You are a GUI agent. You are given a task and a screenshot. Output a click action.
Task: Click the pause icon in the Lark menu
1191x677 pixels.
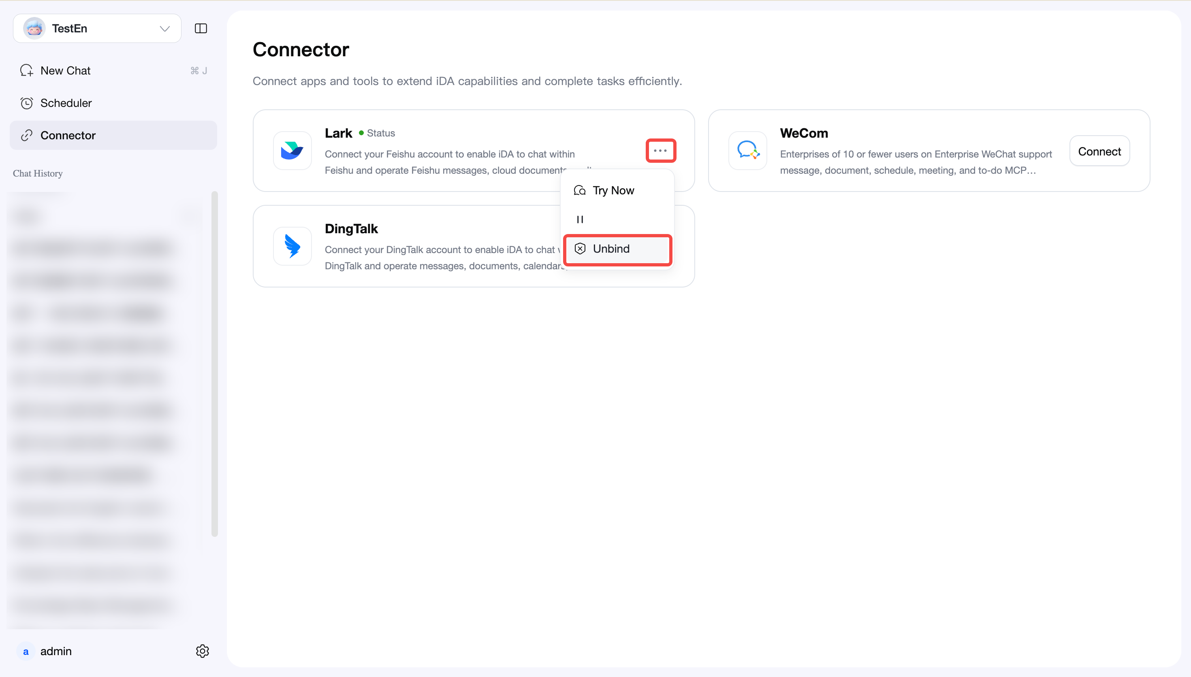[x=580, y=219]
